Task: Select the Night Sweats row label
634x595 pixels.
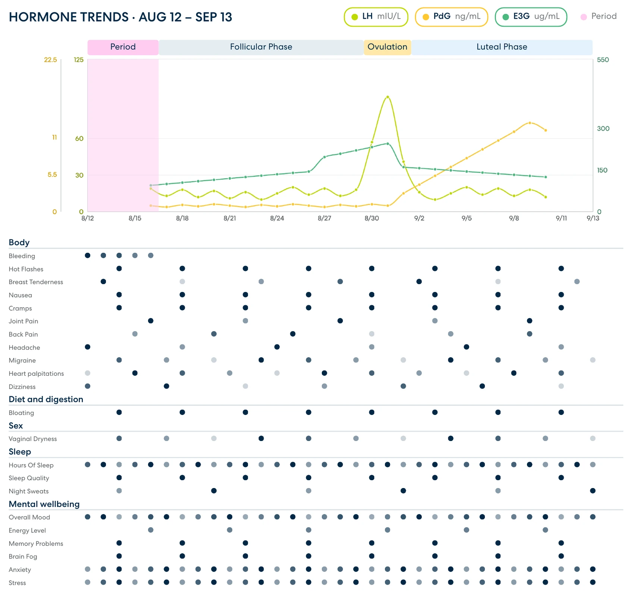Action: [x=29, y=491]
